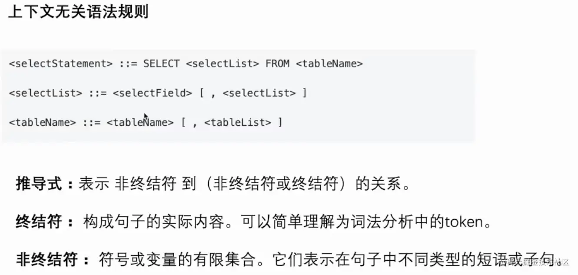578x275 pixels.
Task: Click <tableName> after the FROM keyword
Action: click(x=329, y=64)
